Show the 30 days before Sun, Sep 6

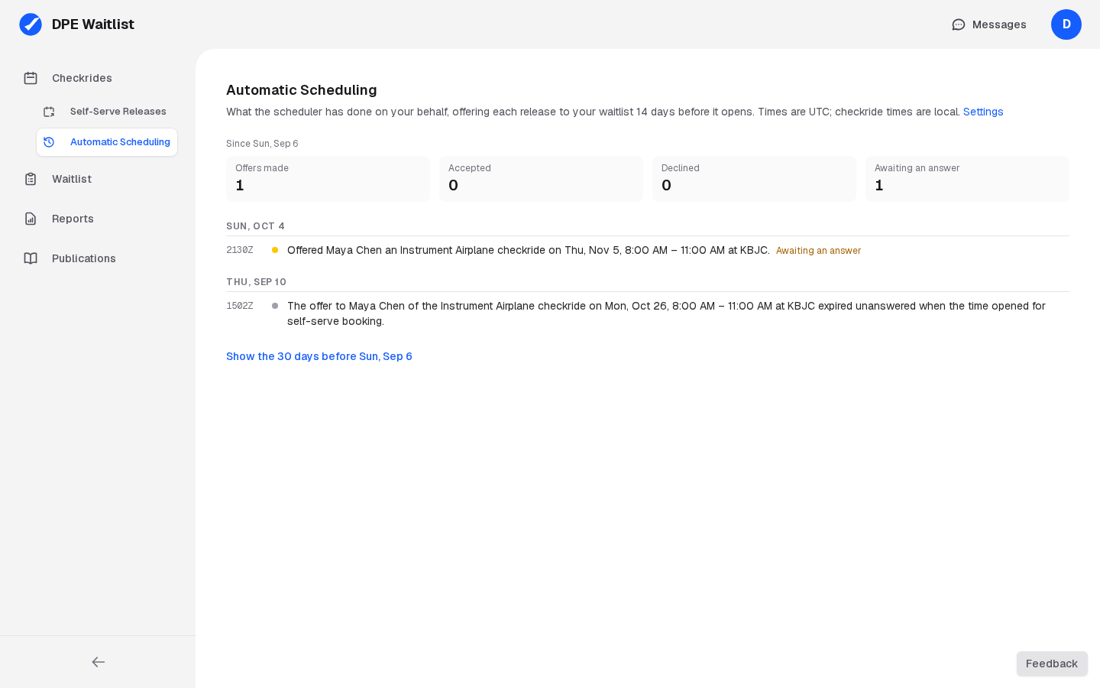click(x=319, y=356)
